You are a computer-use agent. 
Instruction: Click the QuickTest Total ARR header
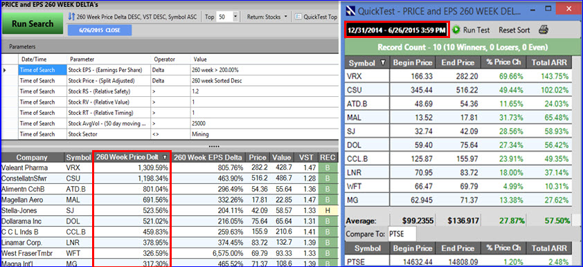click(549, 62)
